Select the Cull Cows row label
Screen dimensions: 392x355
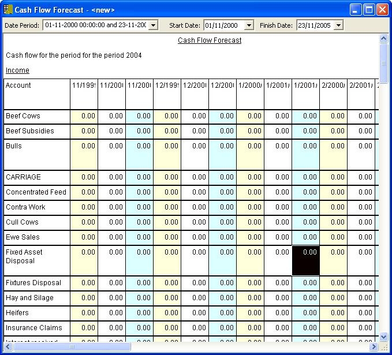(x=37, y=222)
